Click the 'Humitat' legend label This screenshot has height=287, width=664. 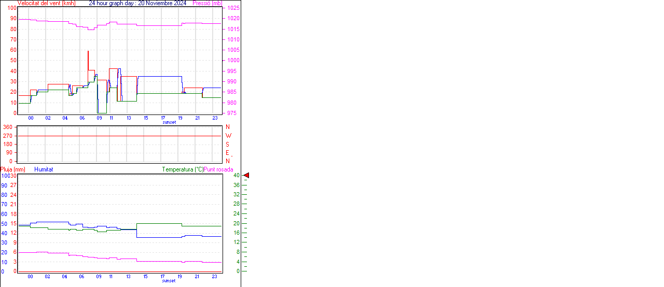(44, 169)
